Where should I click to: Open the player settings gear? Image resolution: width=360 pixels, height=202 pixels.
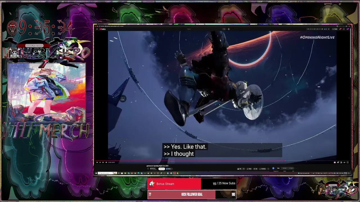pyautogui.click(x=338, y=162)
